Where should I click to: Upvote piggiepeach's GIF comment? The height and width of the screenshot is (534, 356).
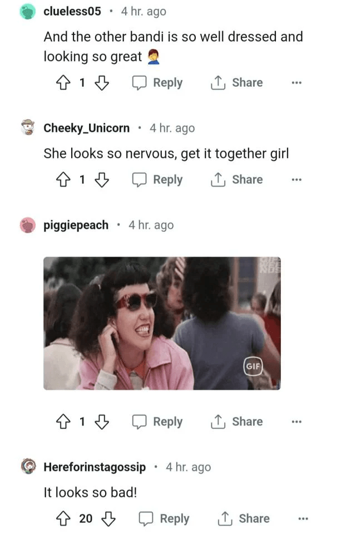pos(63,422)
